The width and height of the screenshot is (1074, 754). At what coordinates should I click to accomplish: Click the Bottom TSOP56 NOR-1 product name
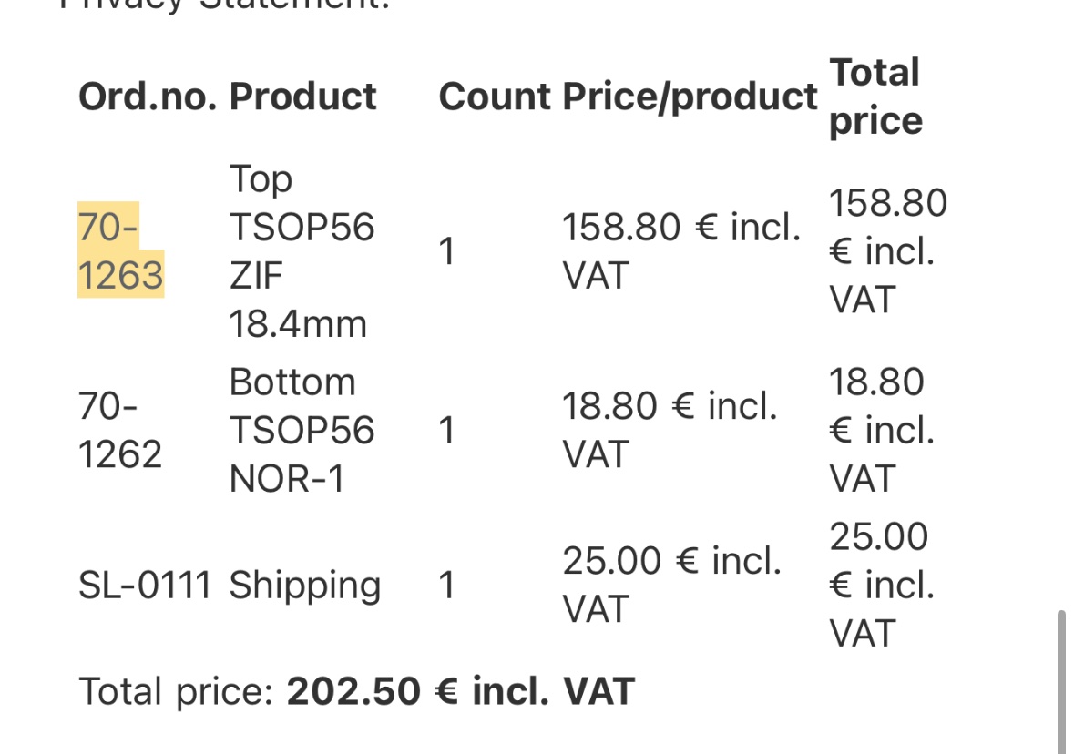click(302, 430)
